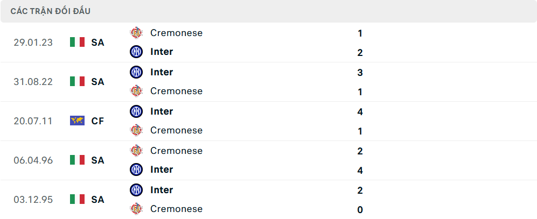Select CF competition label for 20.07.11

[x=97, y=121]
